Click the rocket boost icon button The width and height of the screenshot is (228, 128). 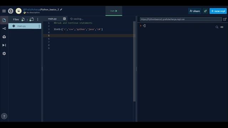pyautogui.click(x=205, y=11)
